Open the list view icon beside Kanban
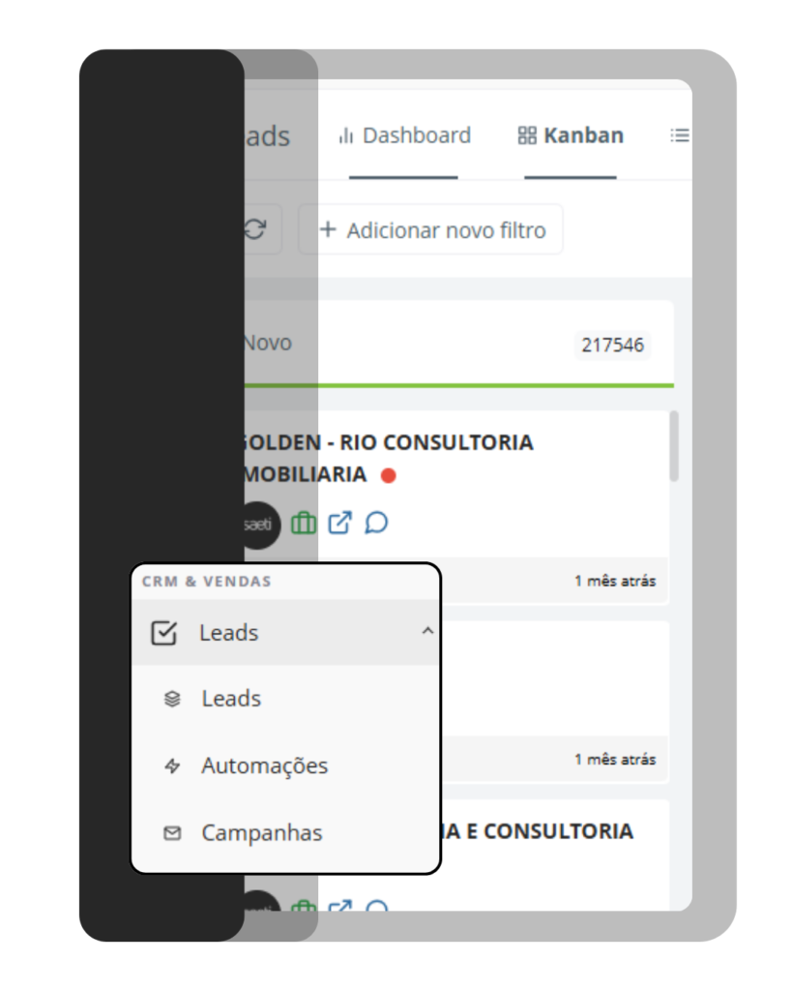The image size is (792, 991). pos(680,135)
